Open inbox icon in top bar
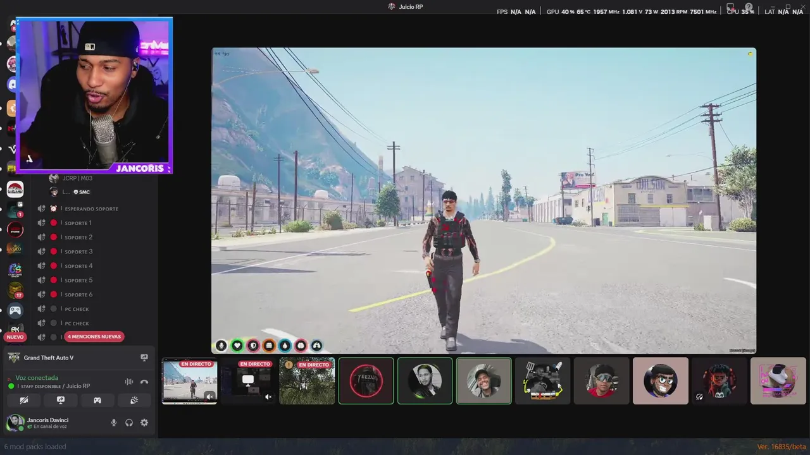Viewport: 810px width, 455px height. point(731,8)
